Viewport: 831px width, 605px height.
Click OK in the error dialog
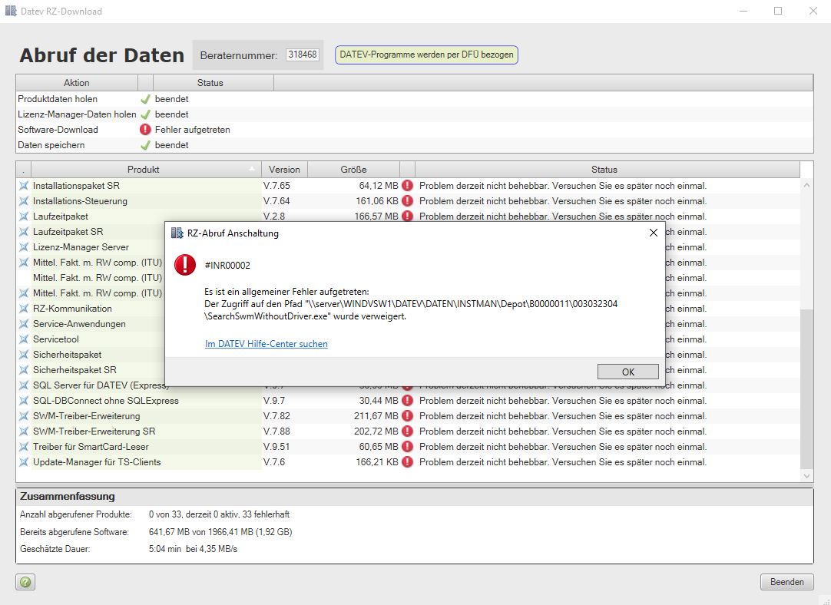(x=627, y=372)
